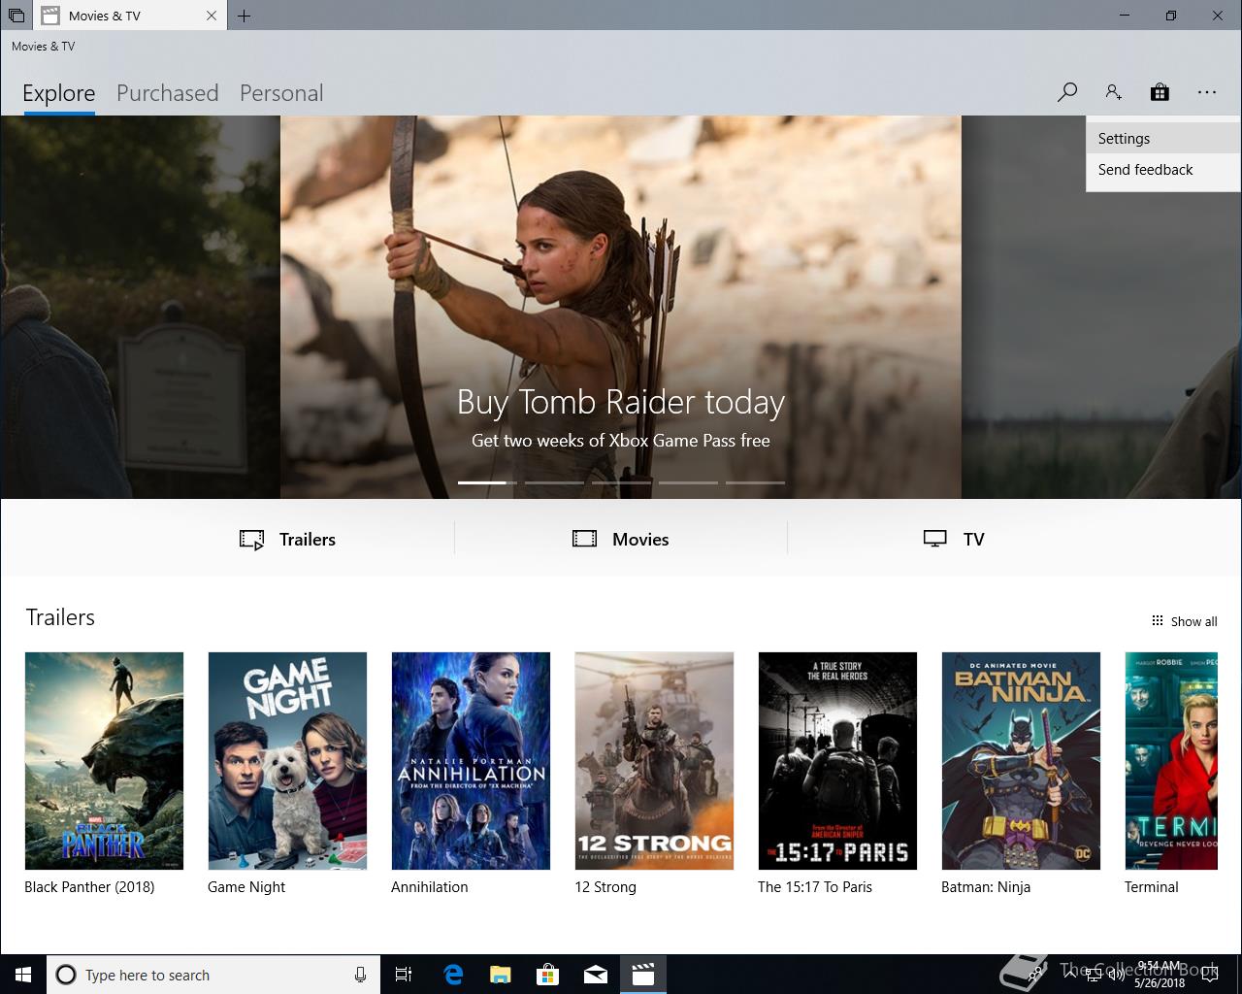Screen dimensions: 1242x994
Task: Click the microphone icon in search box
Action: (360, 975)
